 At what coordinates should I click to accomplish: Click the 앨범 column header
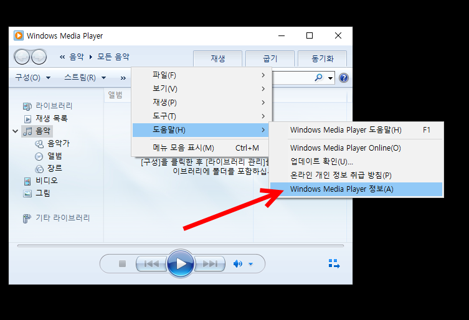click(x=115, y=95)
